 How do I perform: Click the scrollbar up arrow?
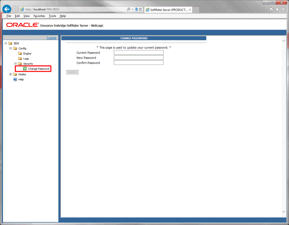click(x=284, y=41)
